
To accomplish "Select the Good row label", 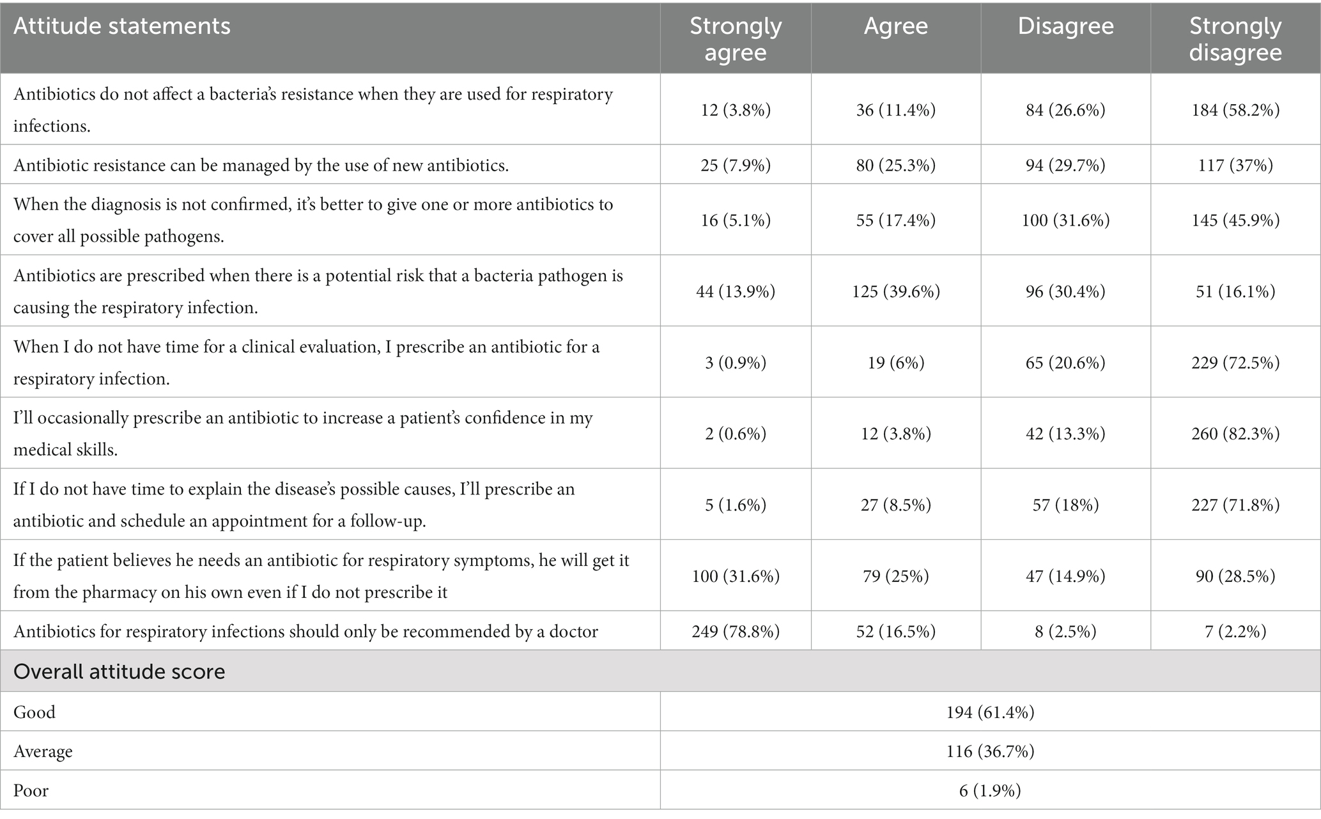I will 35,712.
